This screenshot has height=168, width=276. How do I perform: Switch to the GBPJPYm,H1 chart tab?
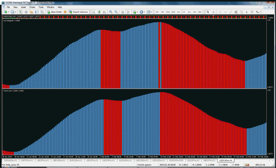209,161
